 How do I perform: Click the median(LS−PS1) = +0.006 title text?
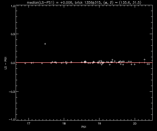49,3
